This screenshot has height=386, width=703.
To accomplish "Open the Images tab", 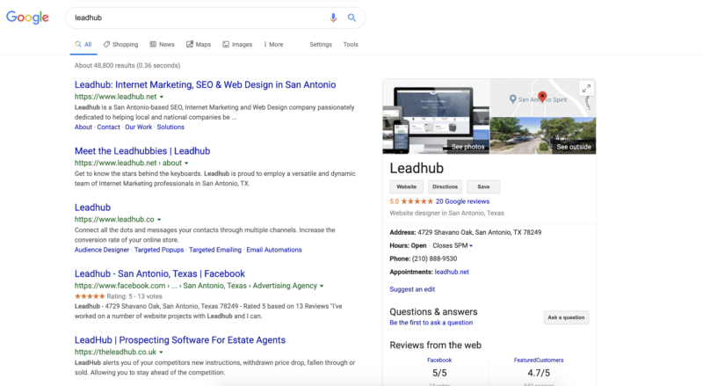I will coord(237,45).
